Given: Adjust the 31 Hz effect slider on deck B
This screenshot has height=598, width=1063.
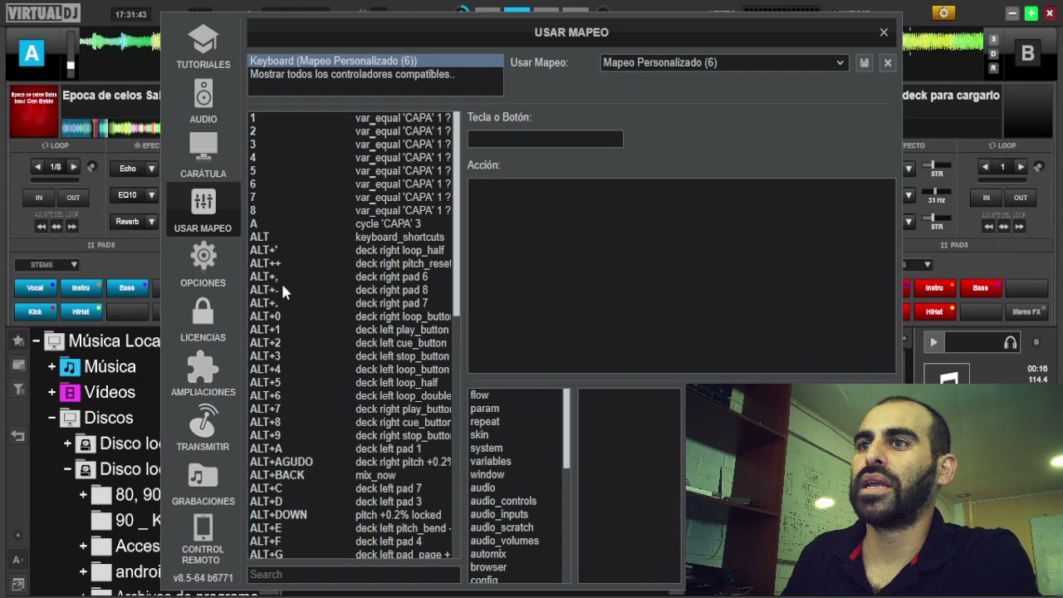Looking at the screenshot, I should [937, 192].
